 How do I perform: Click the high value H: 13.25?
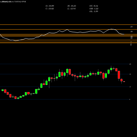(x=72, y=6)
